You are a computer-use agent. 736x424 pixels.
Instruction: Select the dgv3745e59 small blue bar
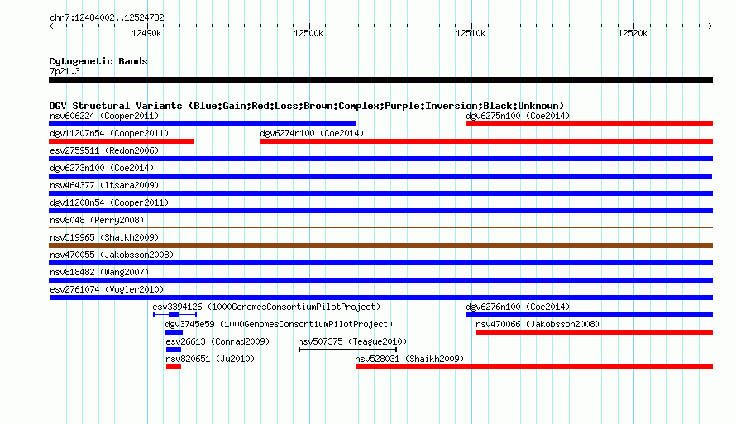174,332
